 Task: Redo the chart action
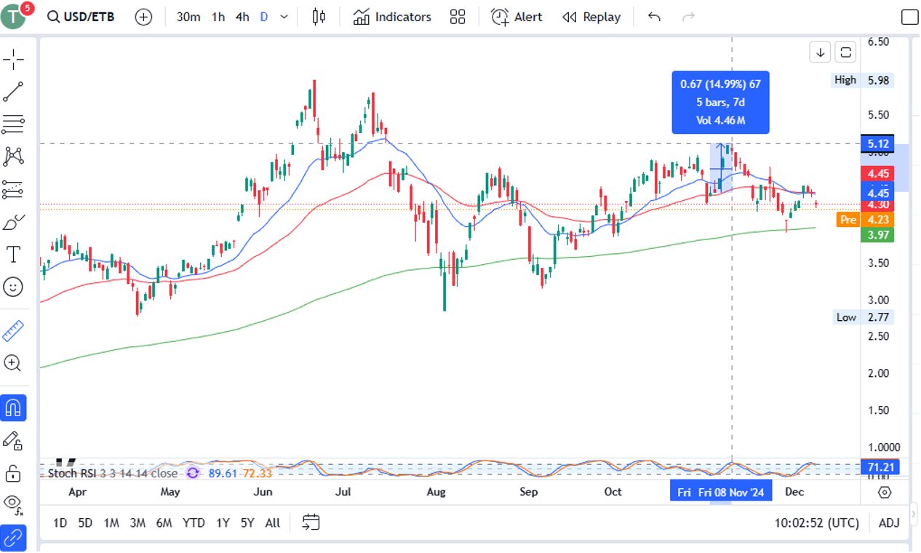tap(687, 17)
